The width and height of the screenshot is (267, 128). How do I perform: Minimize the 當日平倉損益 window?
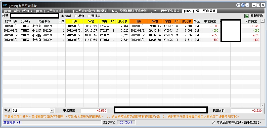254,5
